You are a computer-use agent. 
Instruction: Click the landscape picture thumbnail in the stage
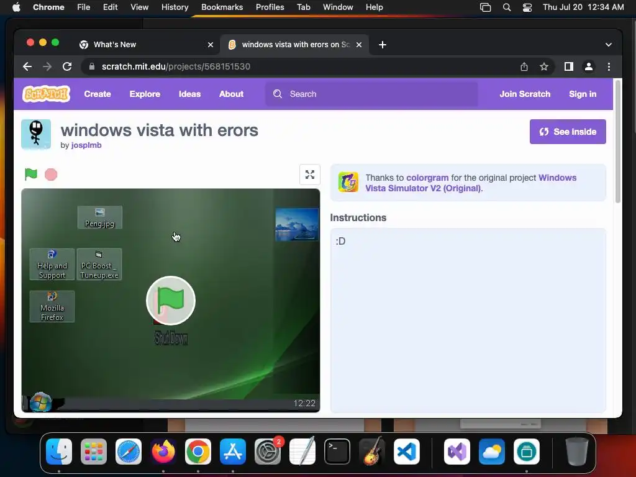pyautogui.click(x=297, y=225)
